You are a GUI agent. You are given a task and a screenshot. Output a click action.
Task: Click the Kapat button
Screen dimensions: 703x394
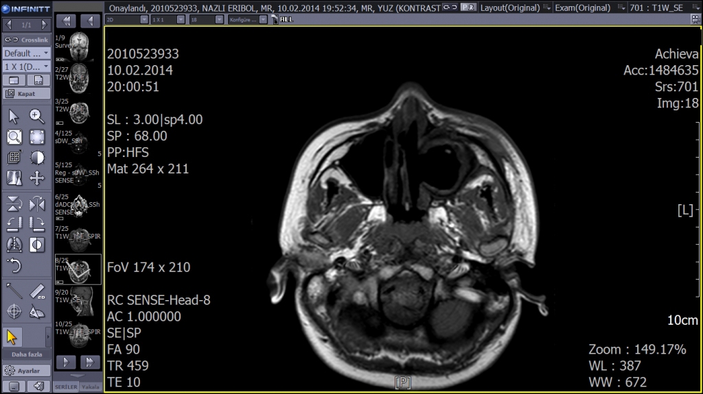pyautogui.click(x=27, y=94)
